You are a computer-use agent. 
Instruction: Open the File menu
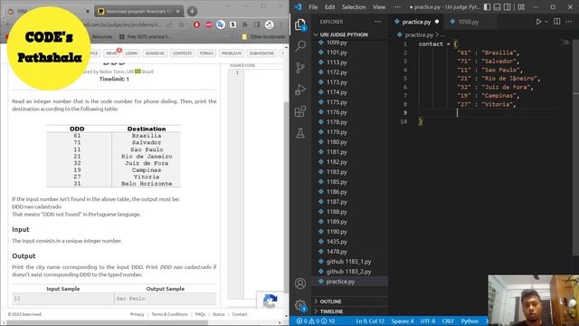[x=313, y=7]
